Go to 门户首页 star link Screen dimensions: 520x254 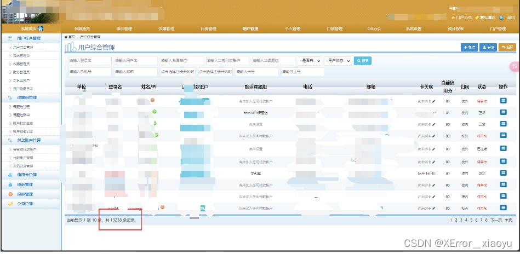462,18
